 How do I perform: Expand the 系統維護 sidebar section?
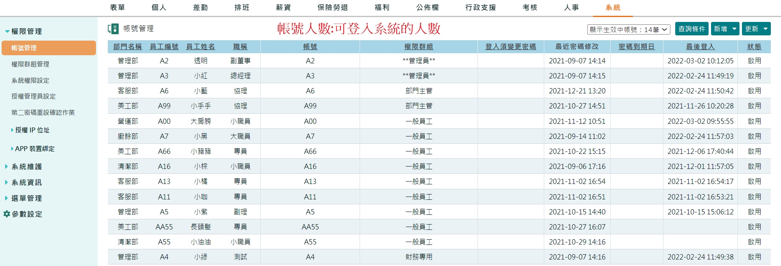(x=6, y=167)
